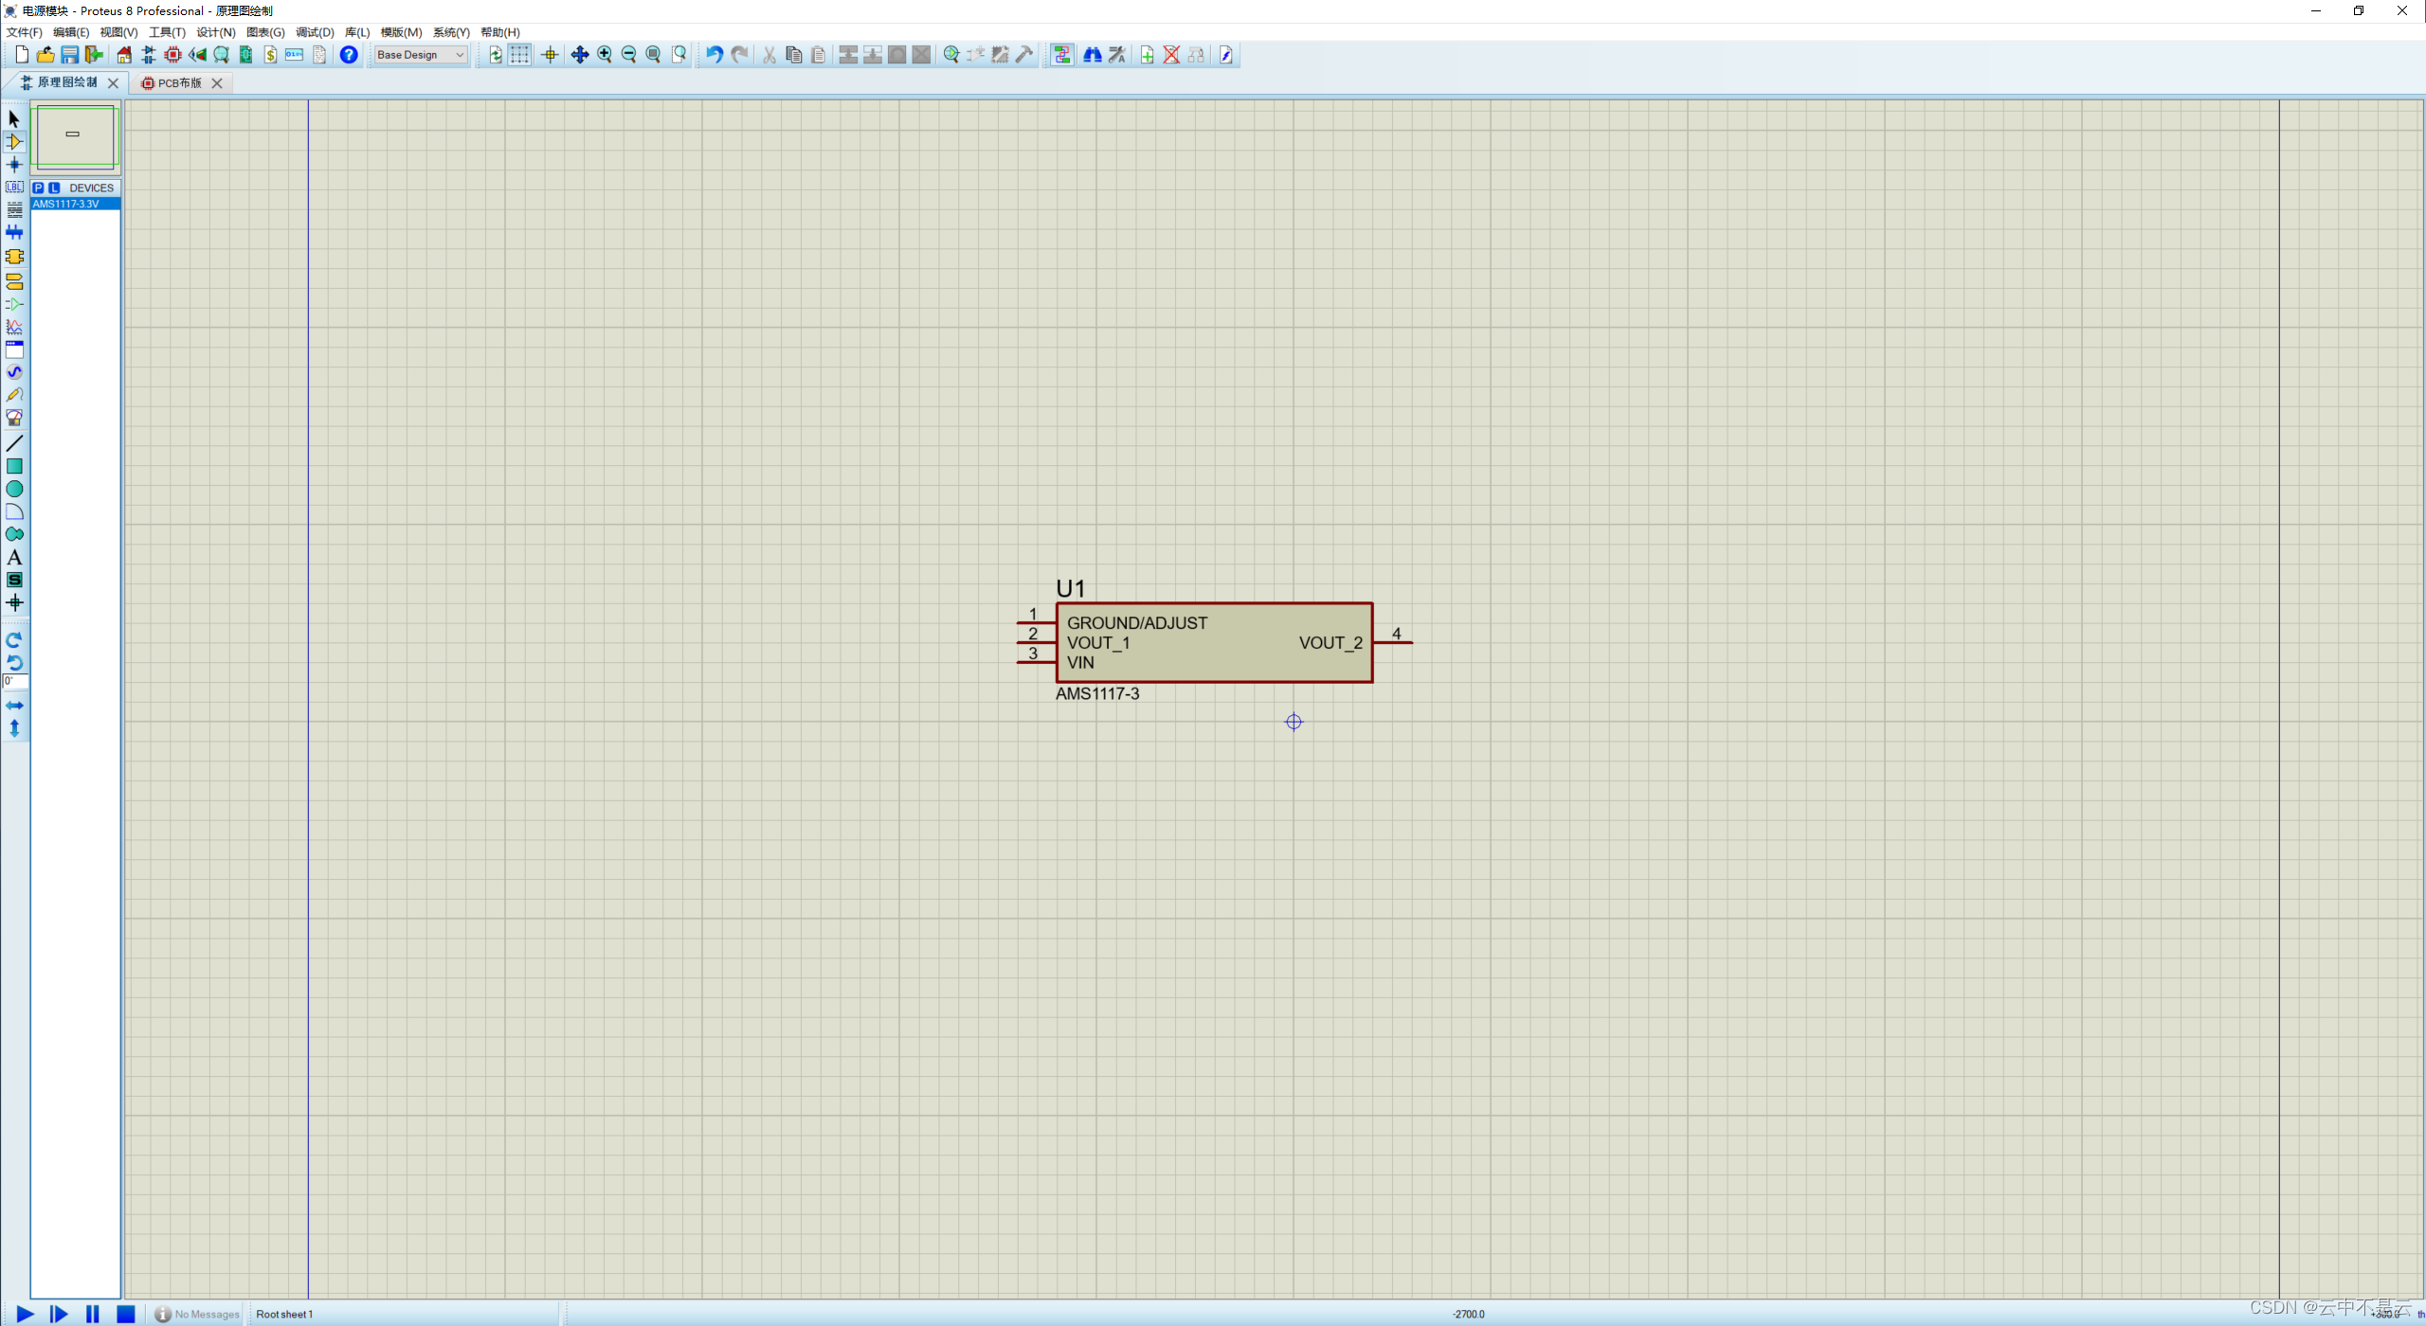The height and width of the screenshot is (1326, 2426).
Task: Toggle false origin crosshair
Action: point(550,55)
